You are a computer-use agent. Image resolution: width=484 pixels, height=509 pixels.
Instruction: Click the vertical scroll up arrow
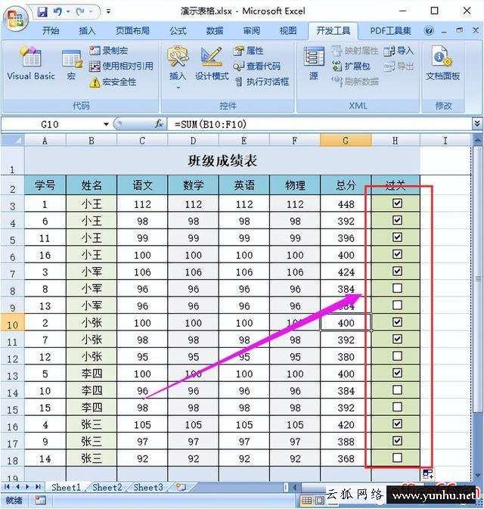[x=477, y=141]
